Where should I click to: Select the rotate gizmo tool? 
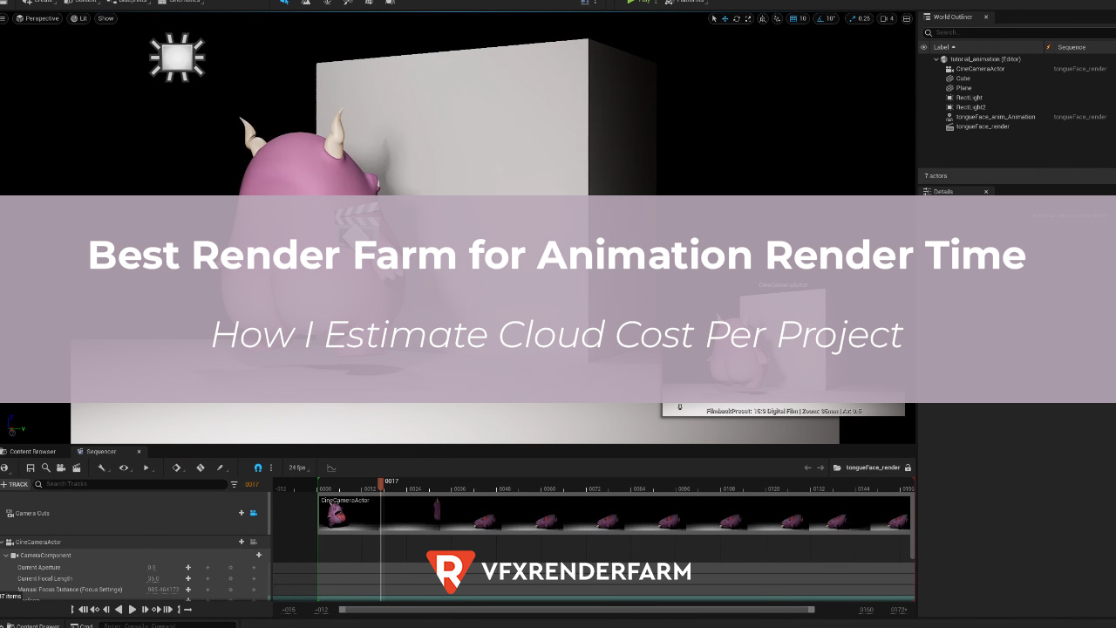point(737,18)
